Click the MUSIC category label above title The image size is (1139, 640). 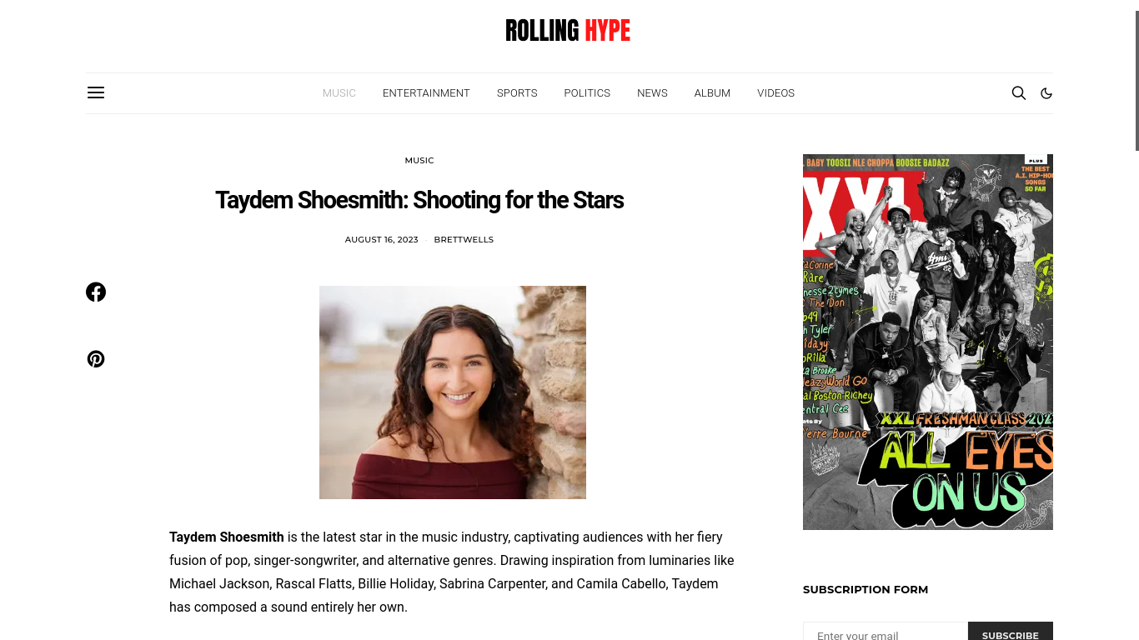click(419, 160)
